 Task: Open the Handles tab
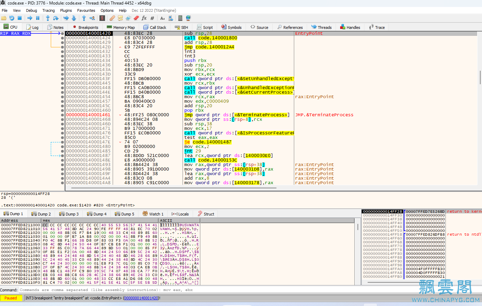(350, 27)
